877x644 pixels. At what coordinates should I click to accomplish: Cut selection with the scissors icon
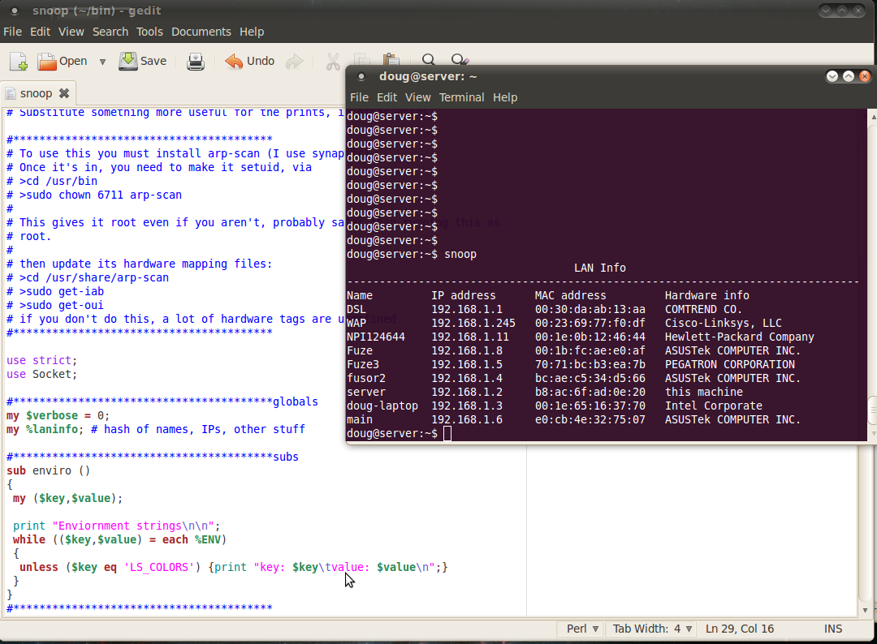[333, 62]
